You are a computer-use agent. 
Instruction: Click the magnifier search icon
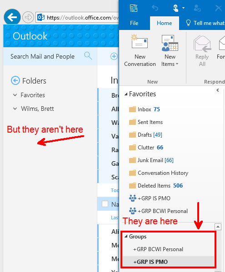[88, 56]
